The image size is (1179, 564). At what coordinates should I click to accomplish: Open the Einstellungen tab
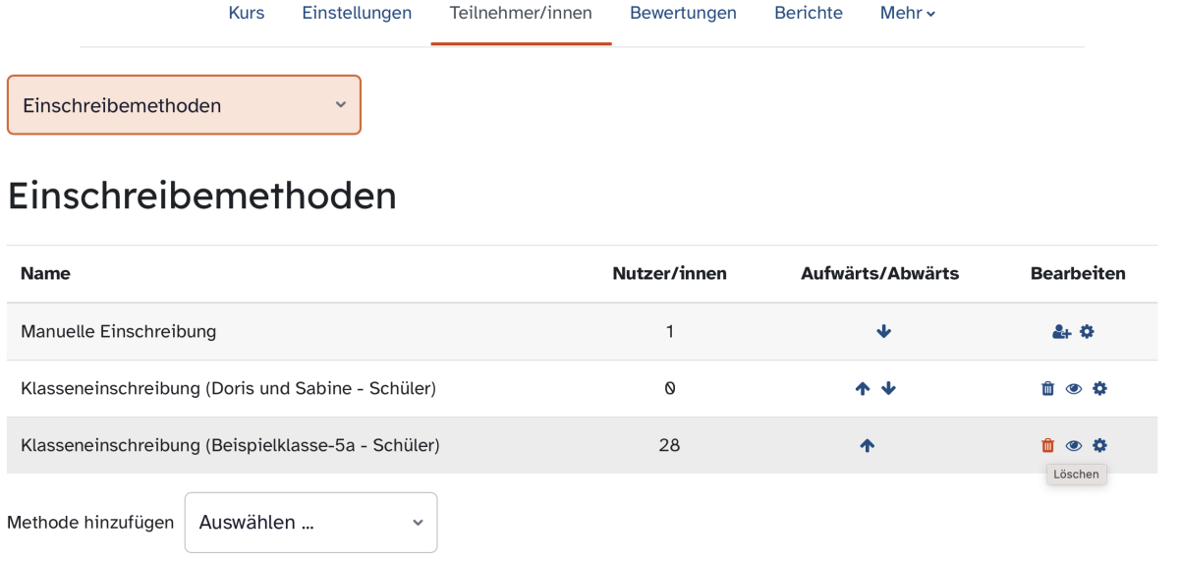357,14
